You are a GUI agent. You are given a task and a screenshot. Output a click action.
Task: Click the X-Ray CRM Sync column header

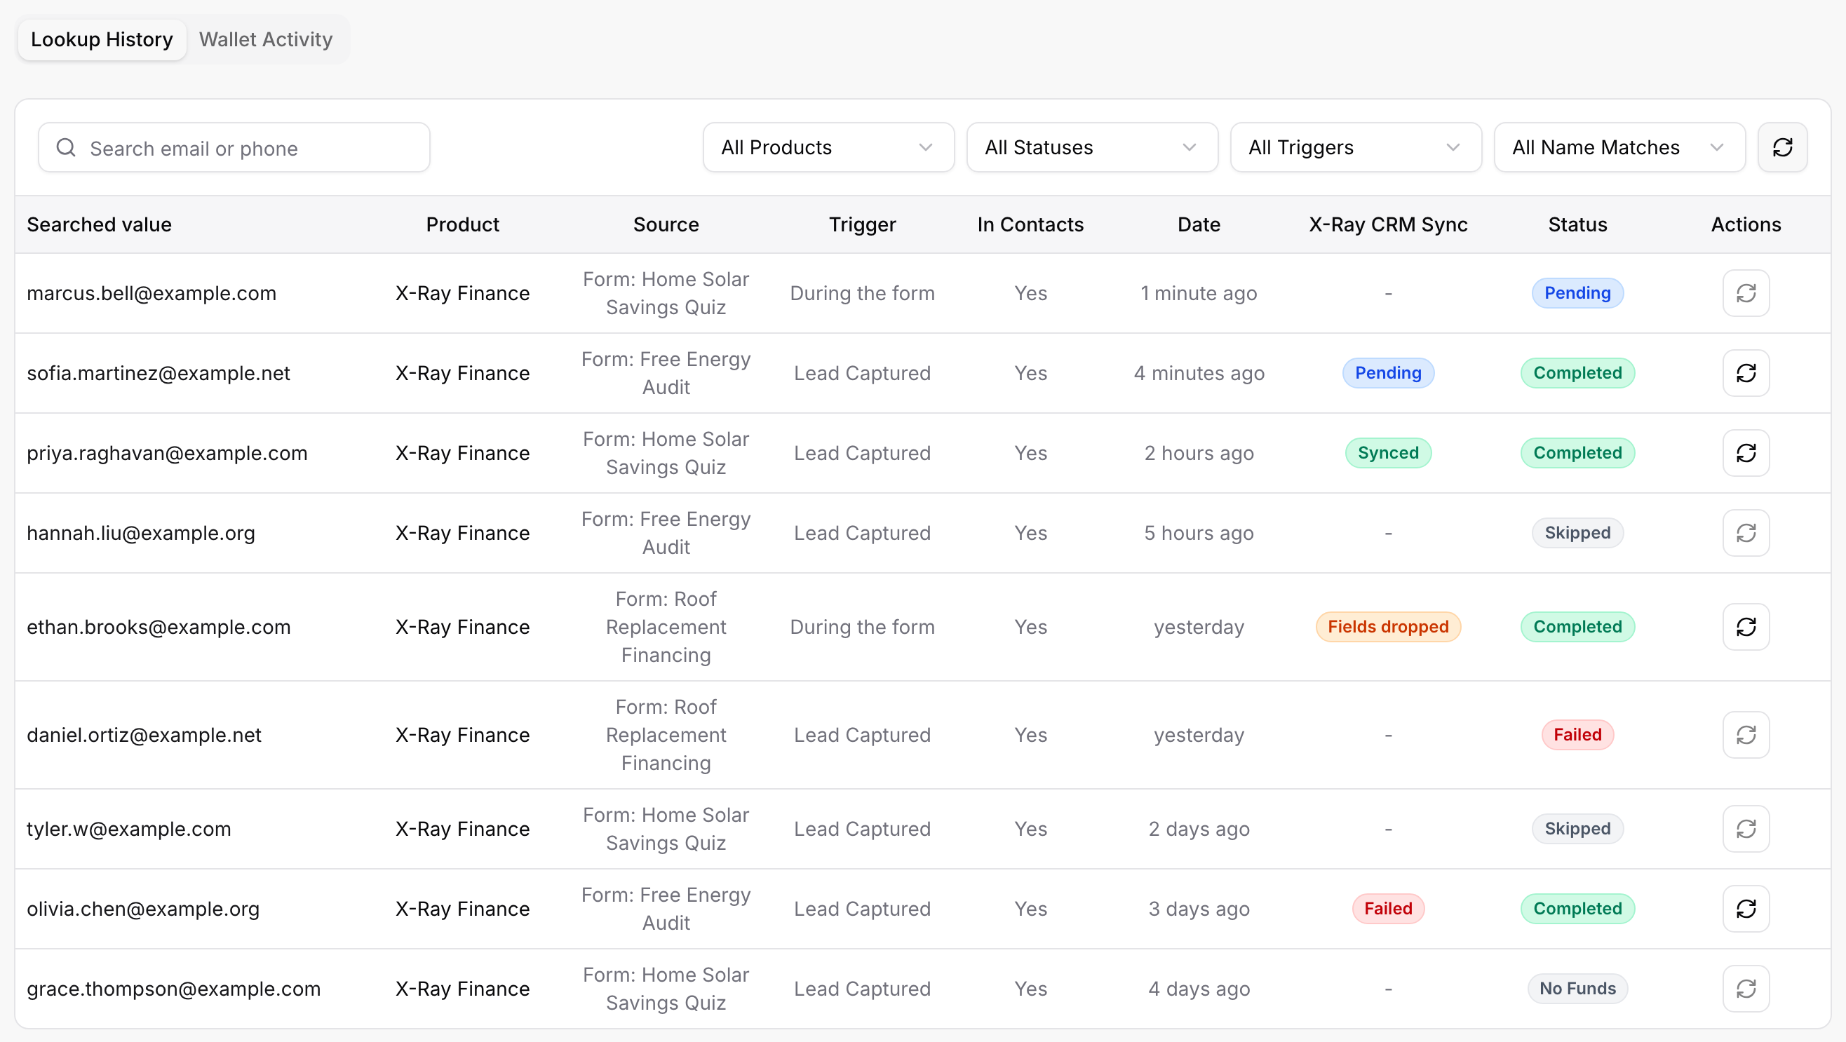[x=1388, y=225]
